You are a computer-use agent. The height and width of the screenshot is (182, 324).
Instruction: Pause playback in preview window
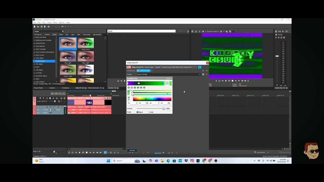[x=229, y=81]
